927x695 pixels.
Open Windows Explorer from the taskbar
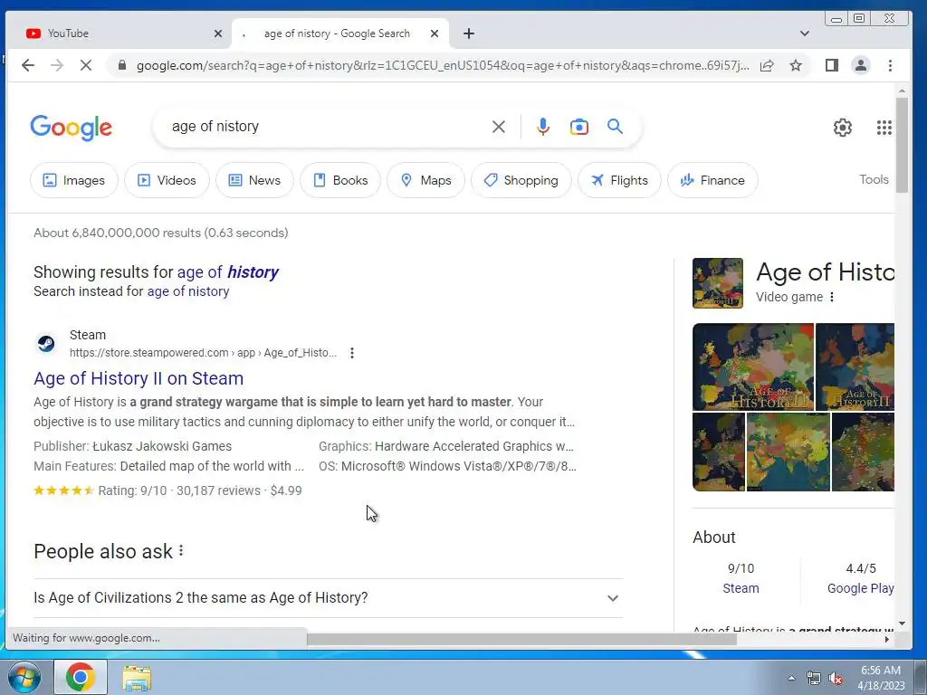point(137,678)
